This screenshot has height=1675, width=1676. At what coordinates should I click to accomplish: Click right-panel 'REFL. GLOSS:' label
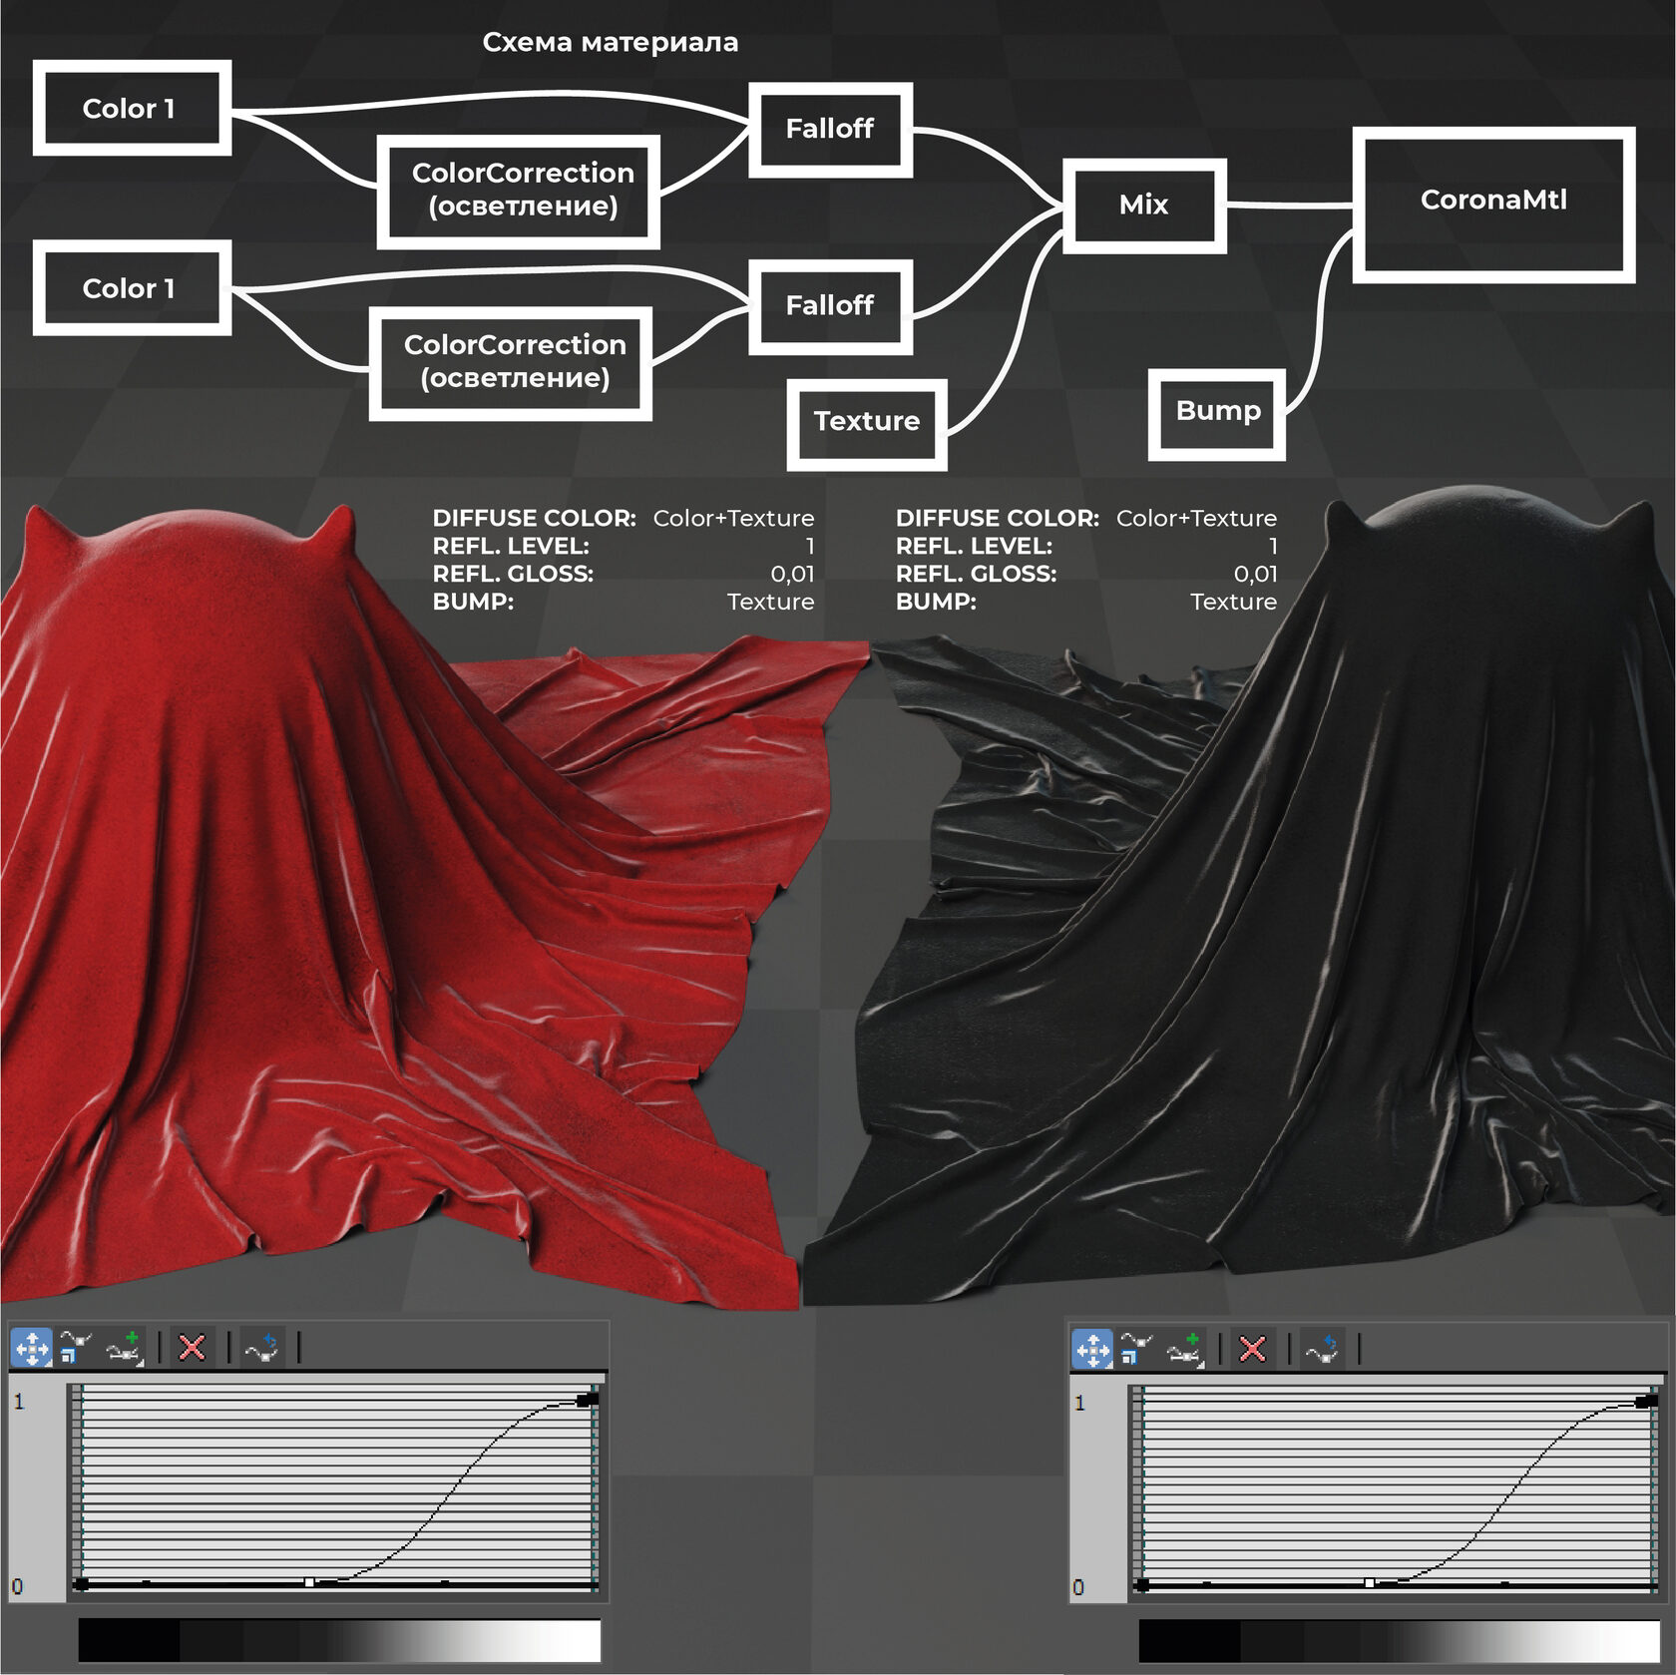click(x=976, y=574)
